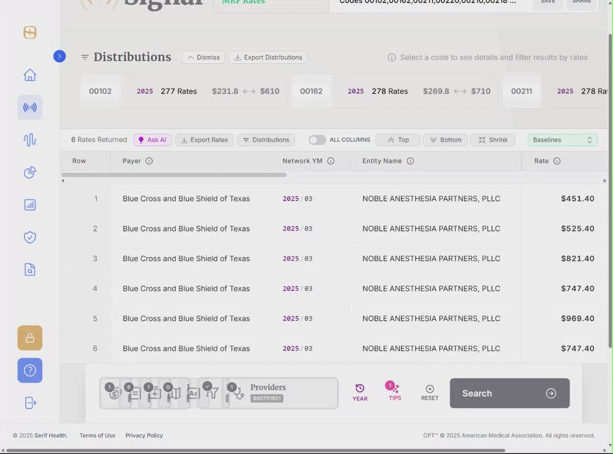Image resolution: width=613 pixels, height=454 pixels.
Task: Click the Row column header
Action: [79, 161]
